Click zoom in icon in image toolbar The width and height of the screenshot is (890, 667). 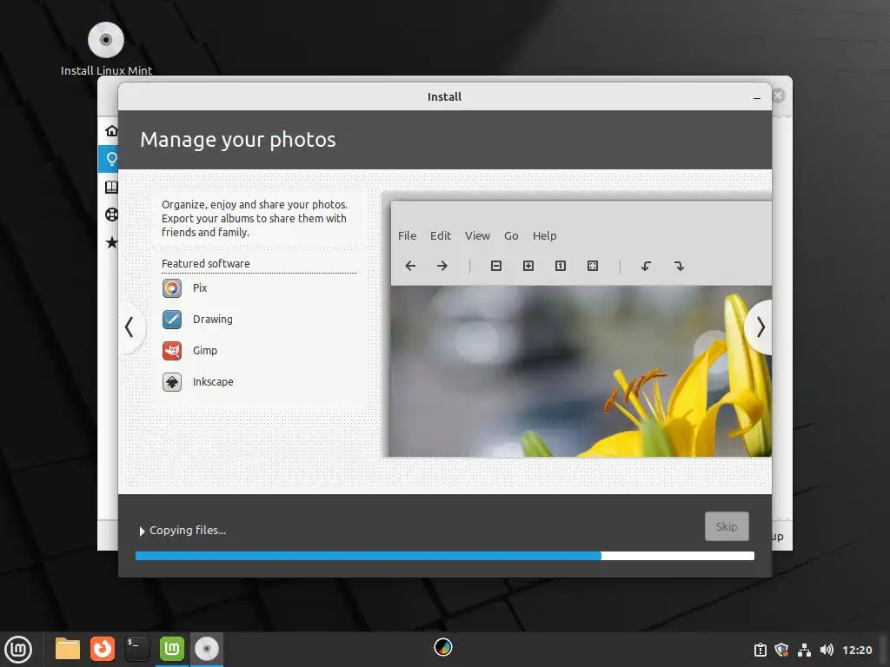(x=528, y=266)
